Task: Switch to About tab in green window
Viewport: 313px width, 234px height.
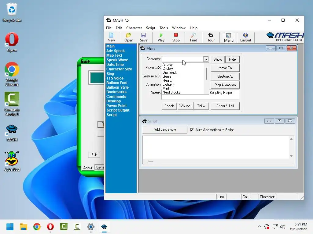Action: pyautogui.click(x=88, y=168)
